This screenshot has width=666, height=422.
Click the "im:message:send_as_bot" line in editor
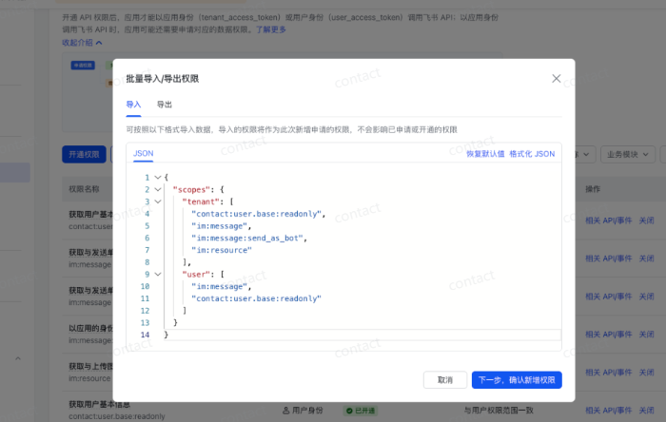tap(248, 238)
